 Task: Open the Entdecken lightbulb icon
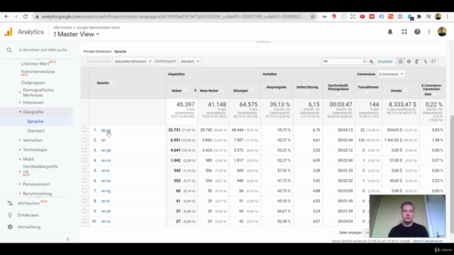(x=10, y=215)
